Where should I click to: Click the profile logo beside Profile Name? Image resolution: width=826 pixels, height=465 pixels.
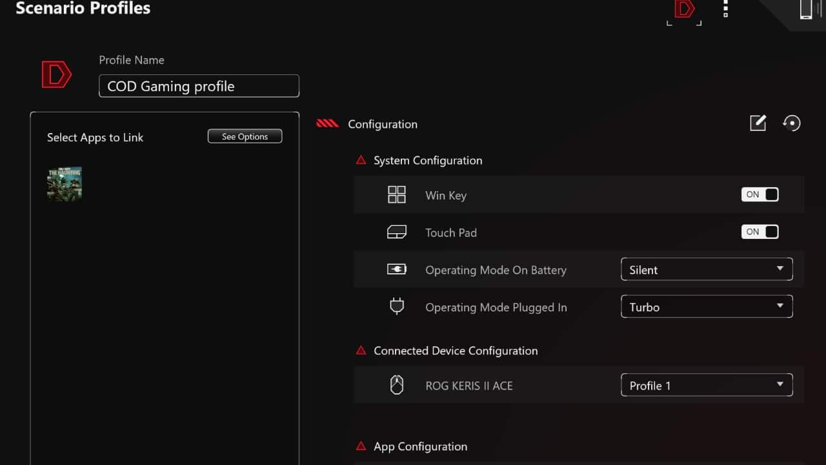[x=57, y=76]
